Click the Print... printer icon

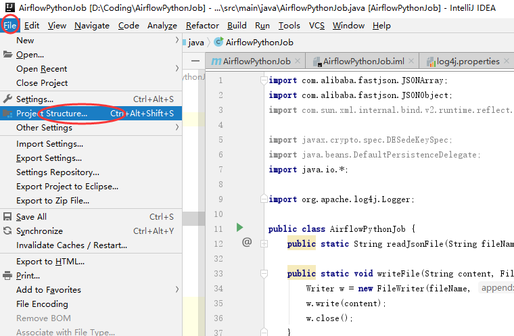point(7,276)
